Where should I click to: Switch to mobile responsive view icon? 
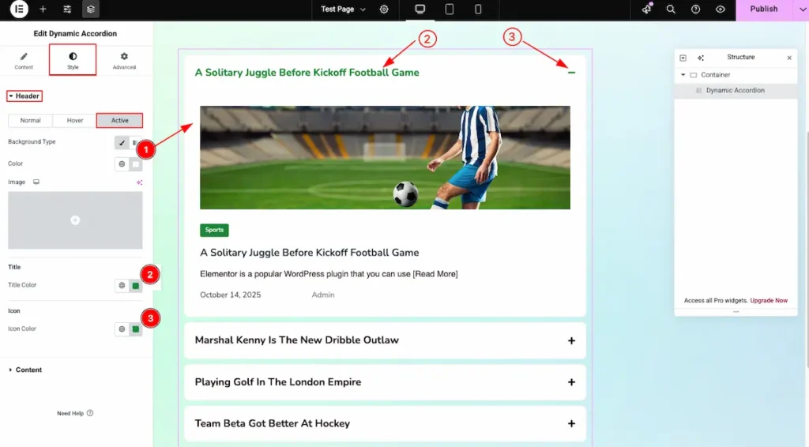(x=478, y=9)
